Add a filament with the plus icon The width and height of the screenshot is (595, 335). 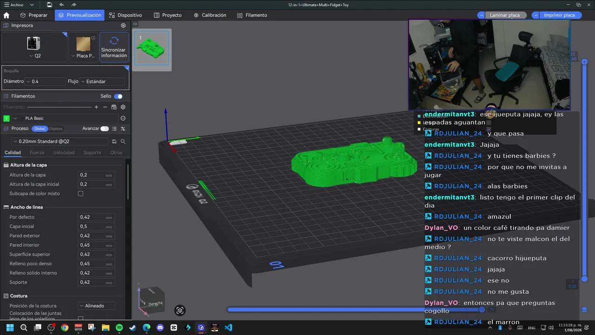coord(96,107)
